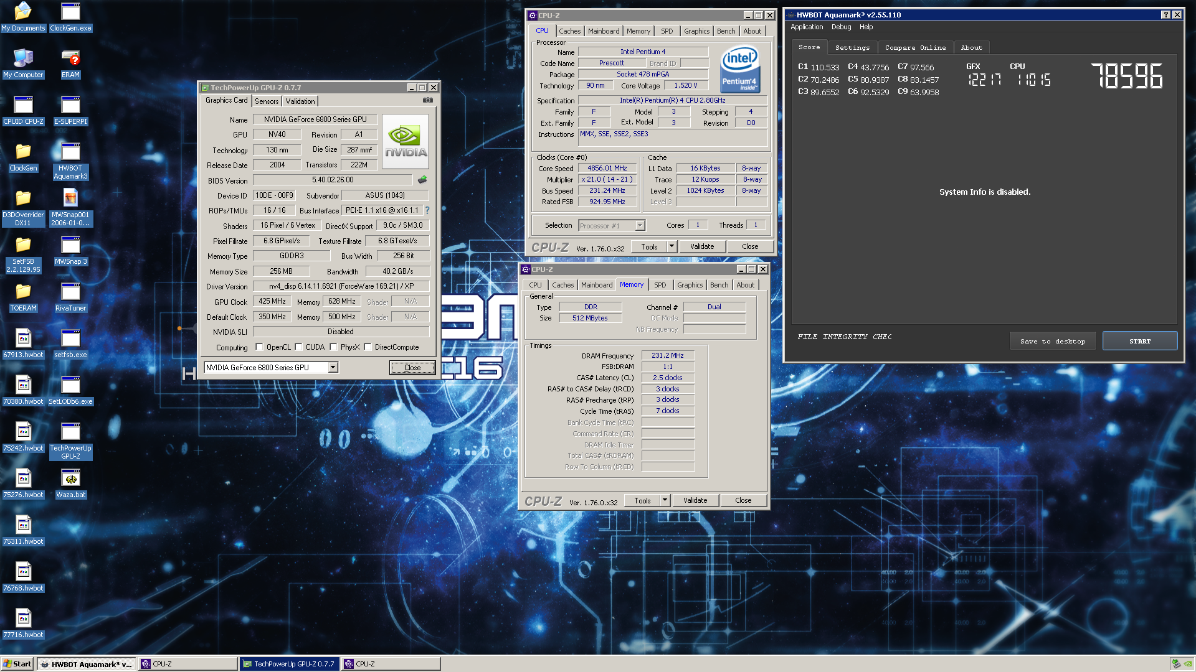Launch SetLODb6.exe desktop icon
1196x672 pixels.
[70, 390]
